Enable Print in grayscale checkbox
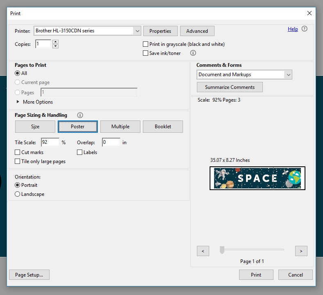The image size is (323, 295). 145,44
